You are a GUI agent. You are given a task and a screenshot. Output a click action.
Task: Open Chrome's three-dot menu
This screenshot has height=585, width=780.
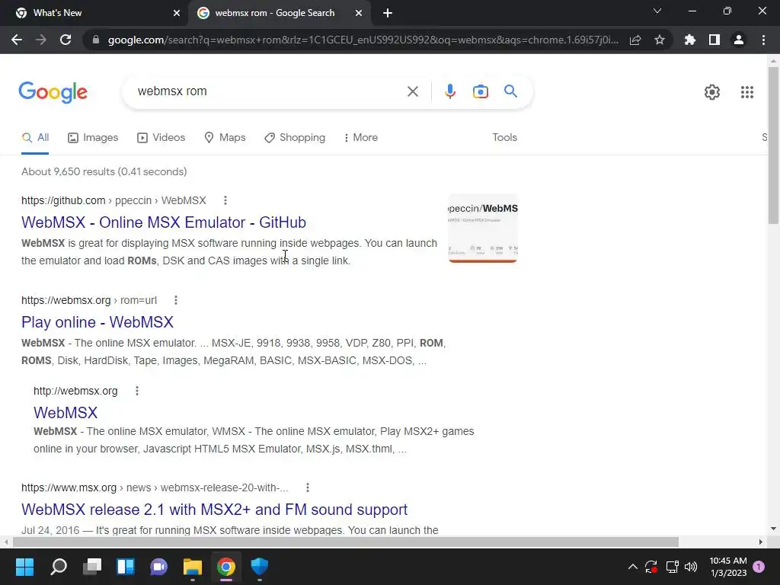763,40
